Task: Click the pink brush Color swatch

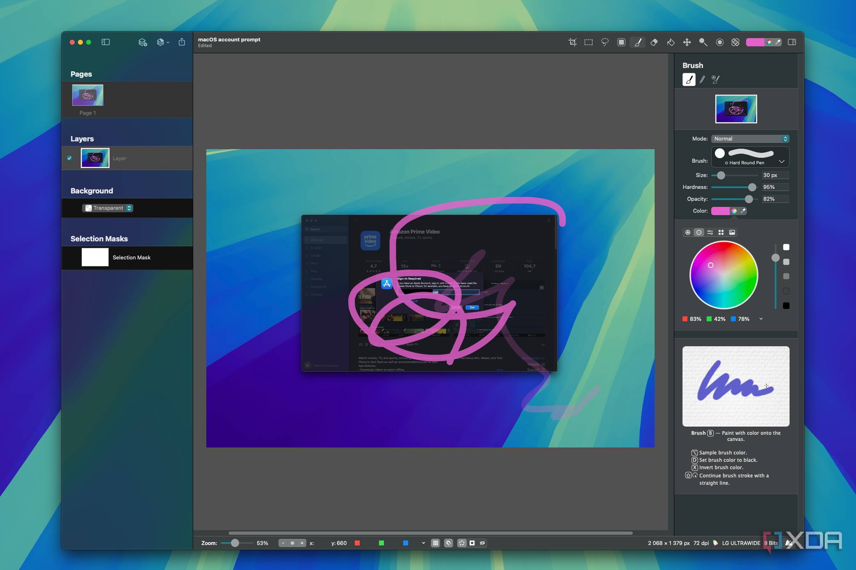Action: (720, 211)
